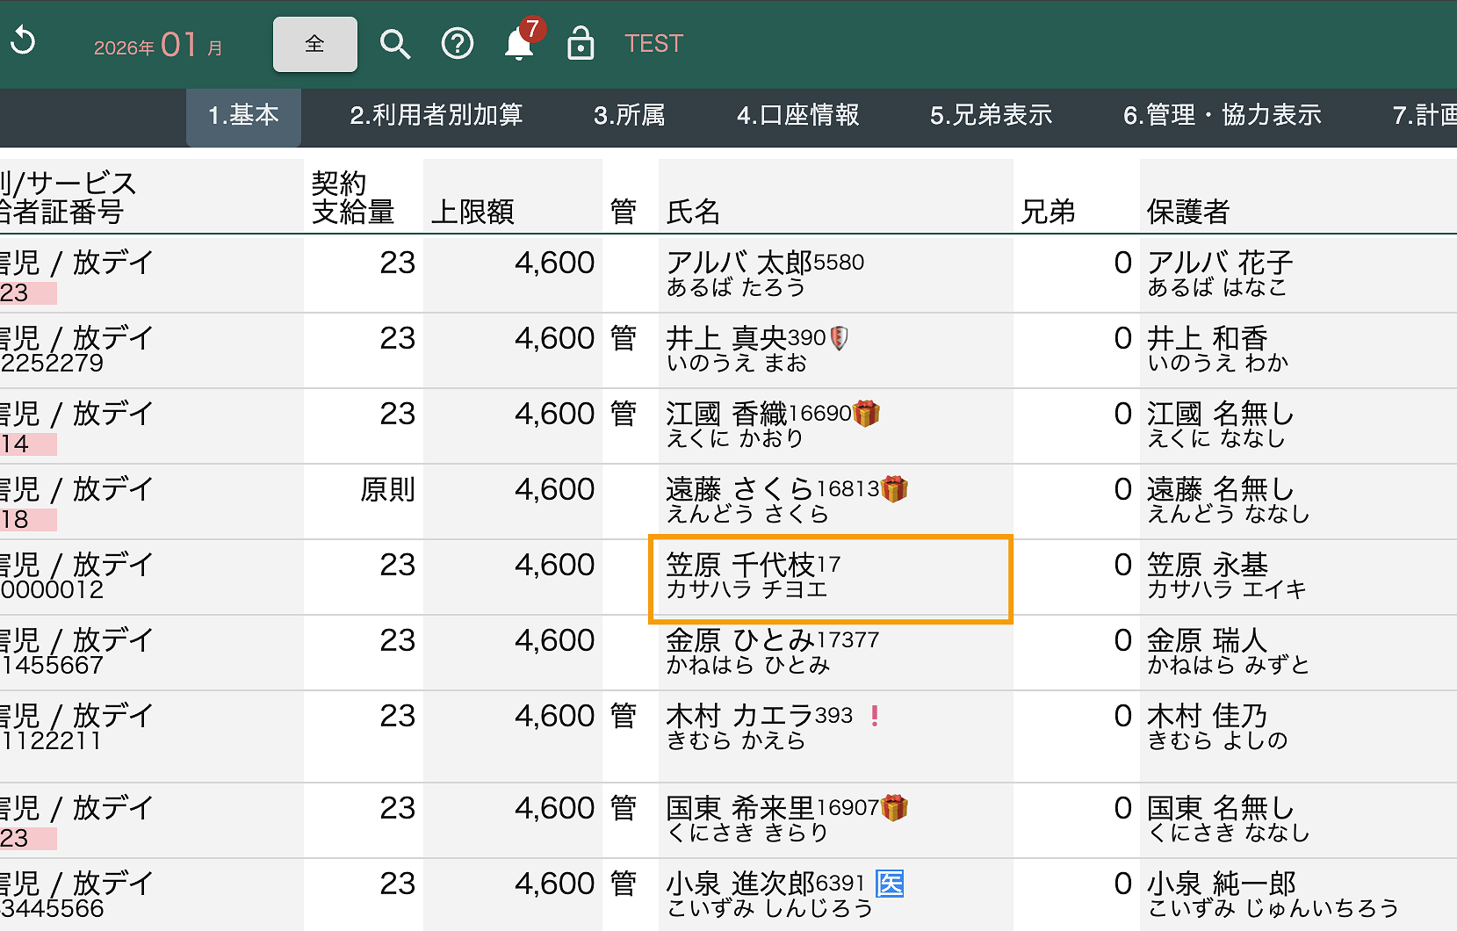Go to 6.管理・協力表示 tab

tap(1222, 115)
